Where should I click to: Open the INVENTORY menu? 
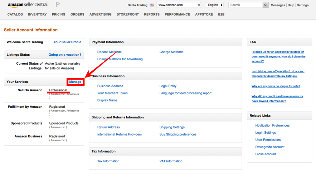(x=37, y=15)
